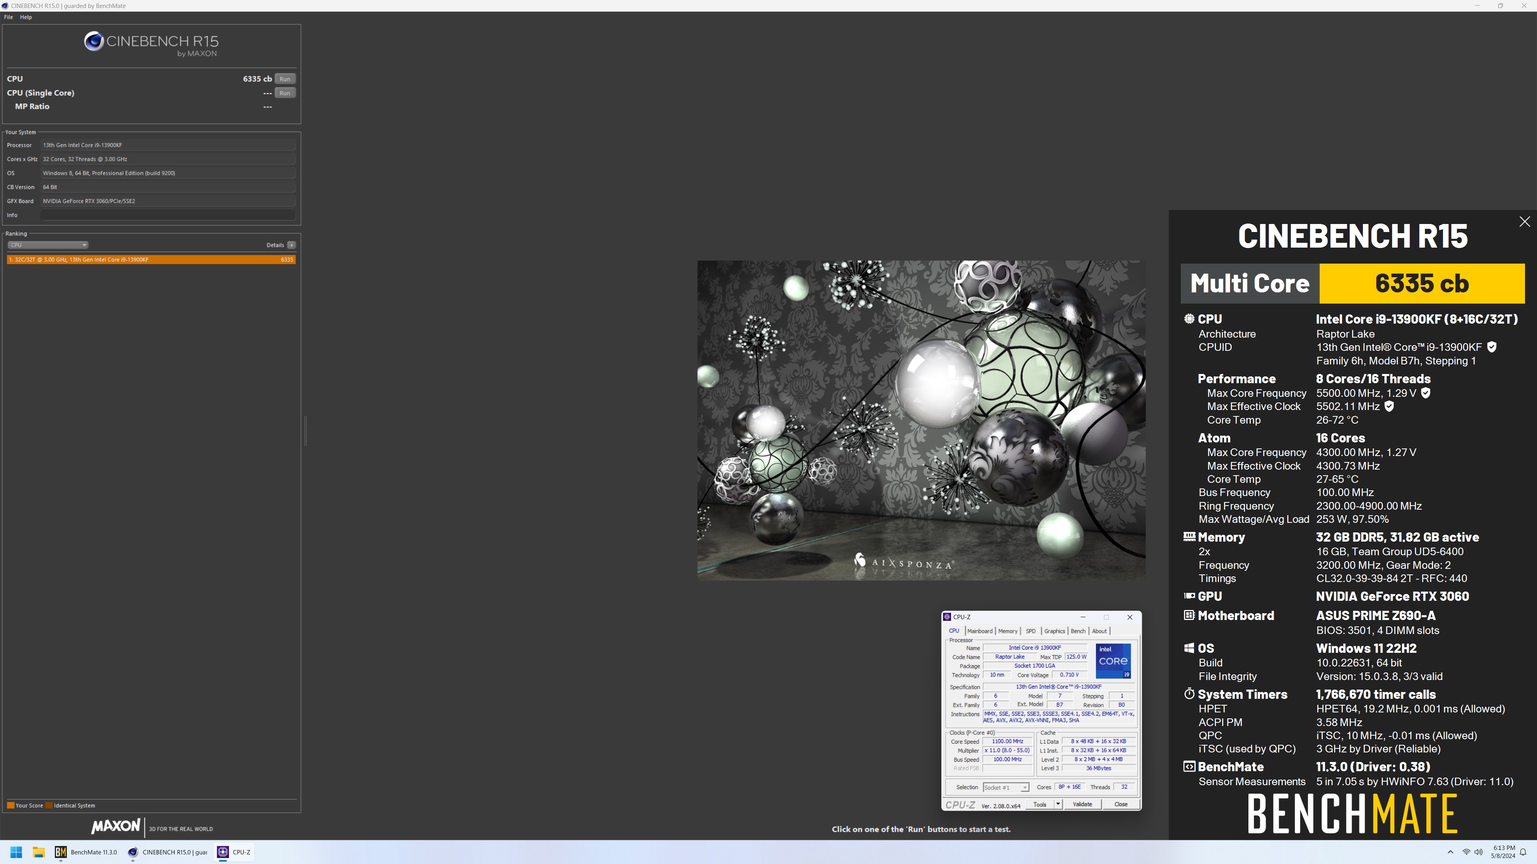This screenshot has width=1537, height=864.
Task: Click the volume speaker tray icon
Action: [1478, 852]
